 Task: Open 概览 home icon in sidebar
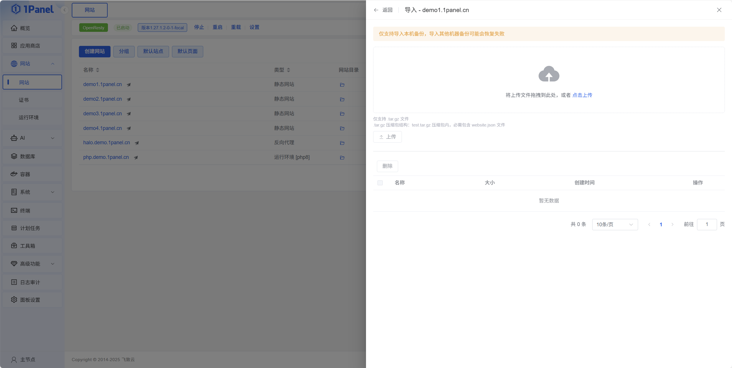tap(14, 28)
